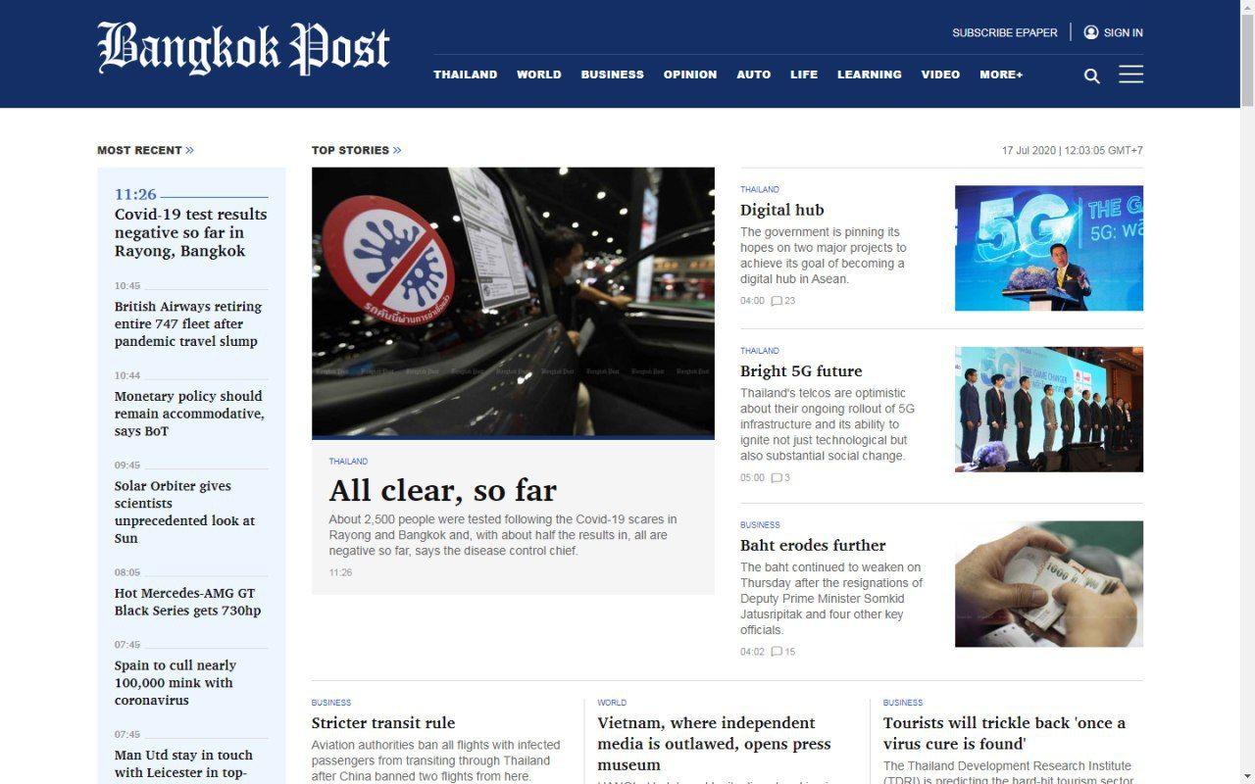Expand Top Stories section arrows
Viewport: 1255px width, 784px height.
point(397,150)
